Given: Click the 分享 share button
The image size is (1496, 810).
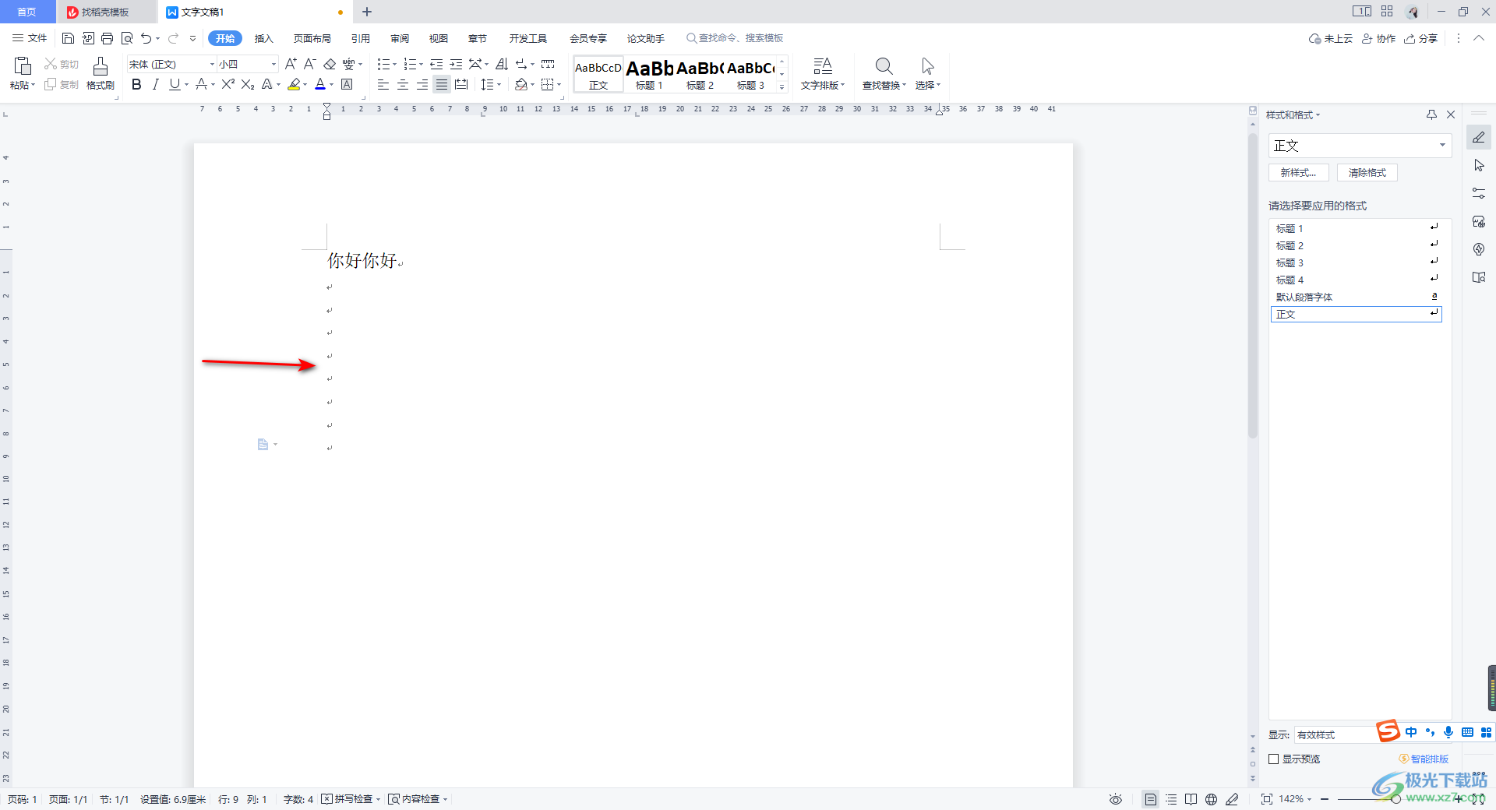Looking at the screenshot, I should (x=1421, y=38).
